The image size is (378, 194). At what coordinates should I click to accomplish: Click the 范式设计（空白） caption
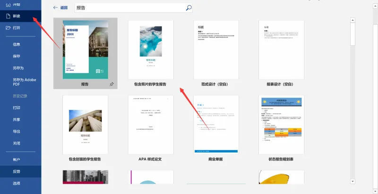(x=215, y=84)
